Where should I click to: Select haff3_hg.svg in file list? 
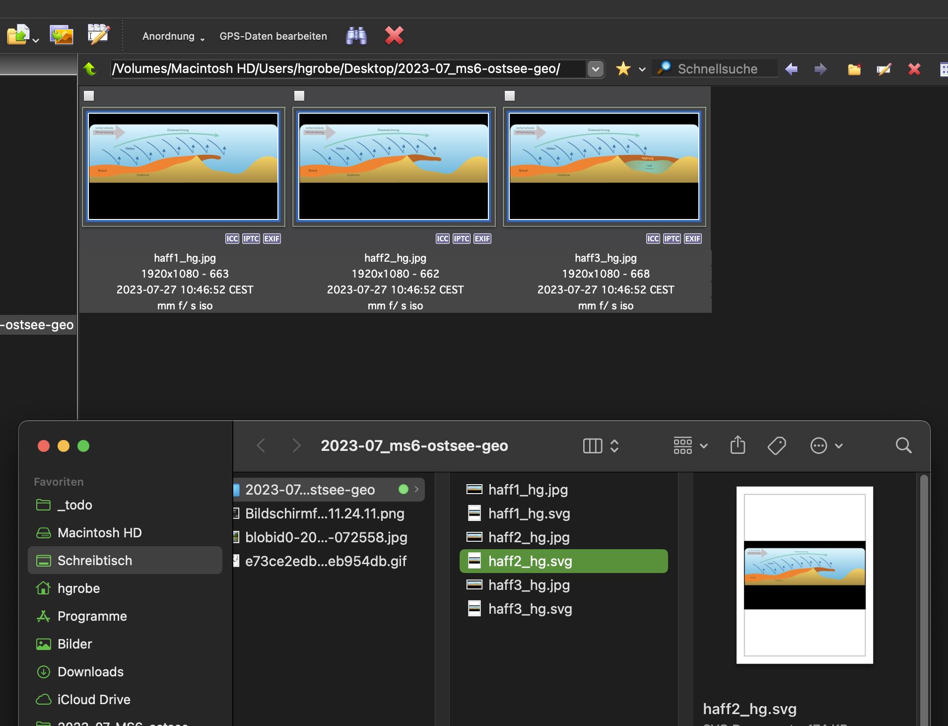click(x=530, y=609)
